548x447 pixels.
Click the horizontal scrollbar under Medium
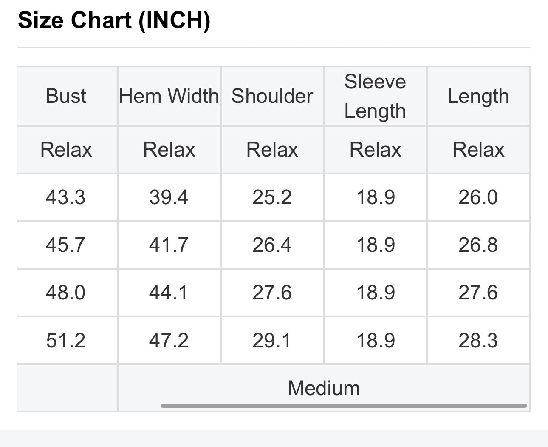point(344,406)
